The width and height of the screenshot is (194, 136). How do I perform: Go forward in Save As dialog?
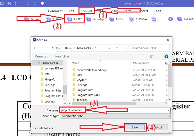pyautogui.click(x=42, y=48)
